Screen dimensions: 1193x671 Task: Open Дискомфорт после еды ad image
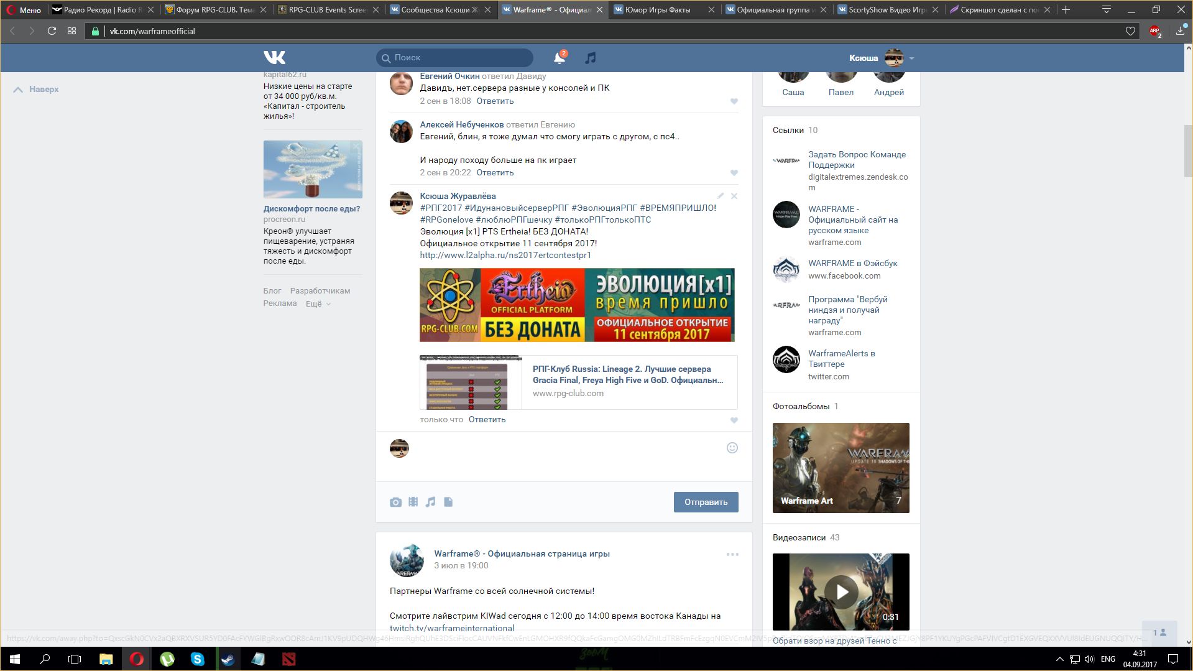313,169
